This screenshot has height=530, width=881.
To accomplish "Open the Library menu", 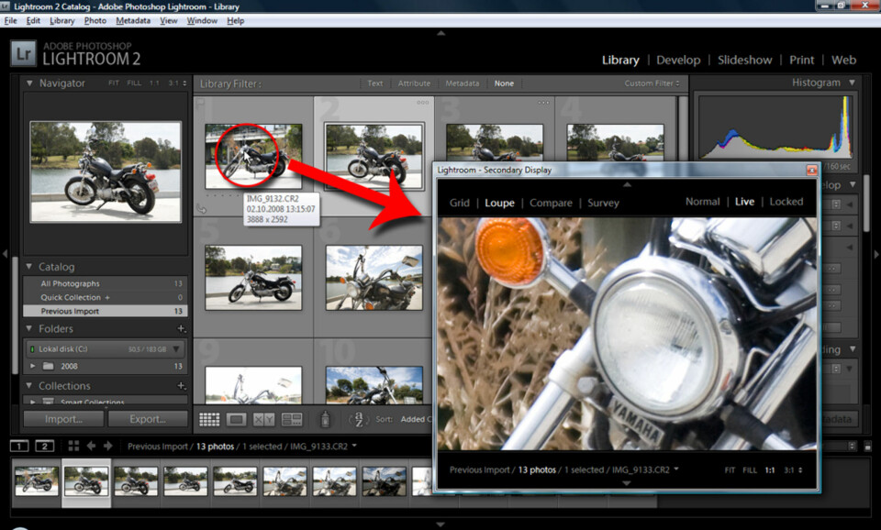I will (61, 21).
